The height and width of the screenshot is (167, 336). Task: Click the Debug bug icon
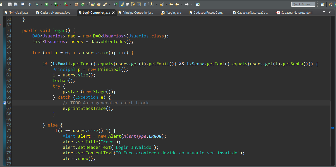pos(37,4)
